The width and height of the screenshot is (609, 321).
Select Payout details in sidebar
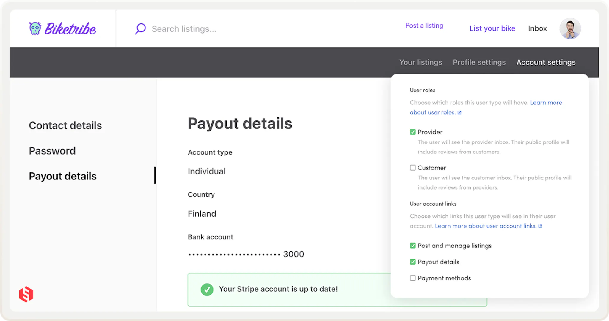(x=63, y=176)
